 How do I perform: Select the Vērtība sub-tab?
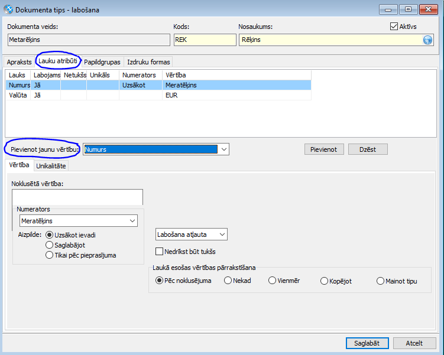tap(20, 165)
